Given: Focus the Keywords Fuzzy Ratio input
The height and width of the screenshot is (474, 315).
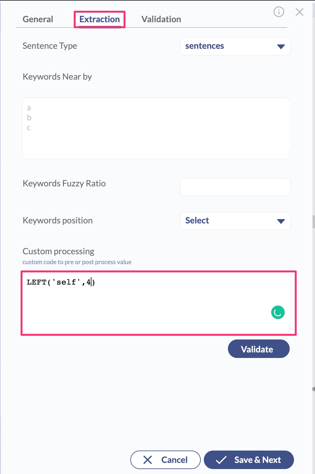Looking at the screenshot, I should click(x=235, y=187).
